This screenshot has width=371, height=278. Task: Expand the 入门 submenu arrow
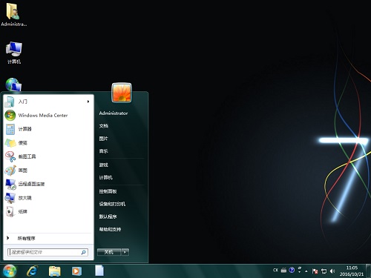point(88,102)
